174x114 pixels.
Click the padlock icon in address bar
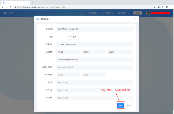(15, 7)
